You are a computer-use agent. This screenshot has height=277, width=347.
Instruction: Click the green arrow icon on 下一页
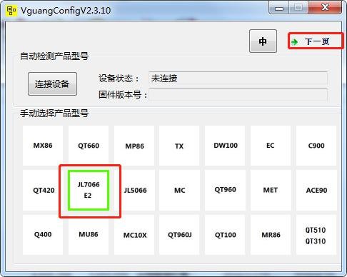[x=294, y=42]
